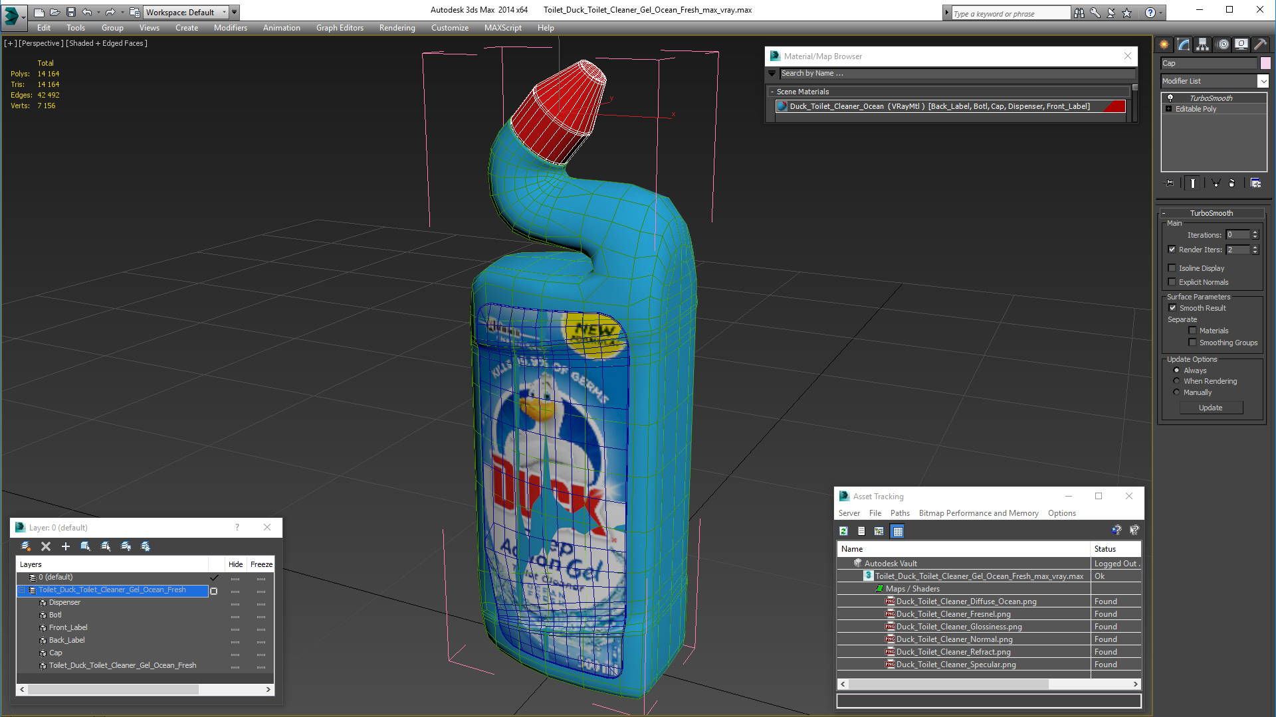Open Material/Map Browser options arrow
Viewport: 1276px width, 717px height.
772,73
